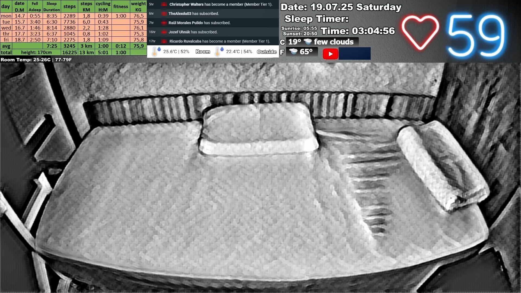Click the 'fri' row label
The width and height of the screenshot is (521, 293).
[6, 40]
